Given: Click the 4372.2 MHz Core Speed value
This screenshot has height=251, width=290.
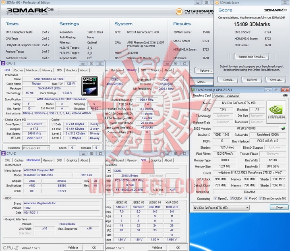Looking at the screenshot, I should click(34, 124).
